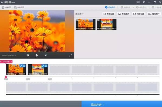
Task: Click image type icon on QQ material
Action: pos(98,20)
